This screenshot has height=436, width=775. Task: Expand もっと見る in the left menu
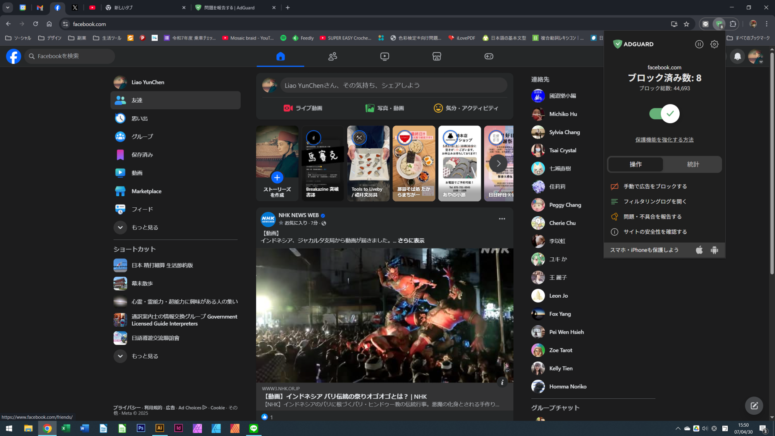(145, 227)
